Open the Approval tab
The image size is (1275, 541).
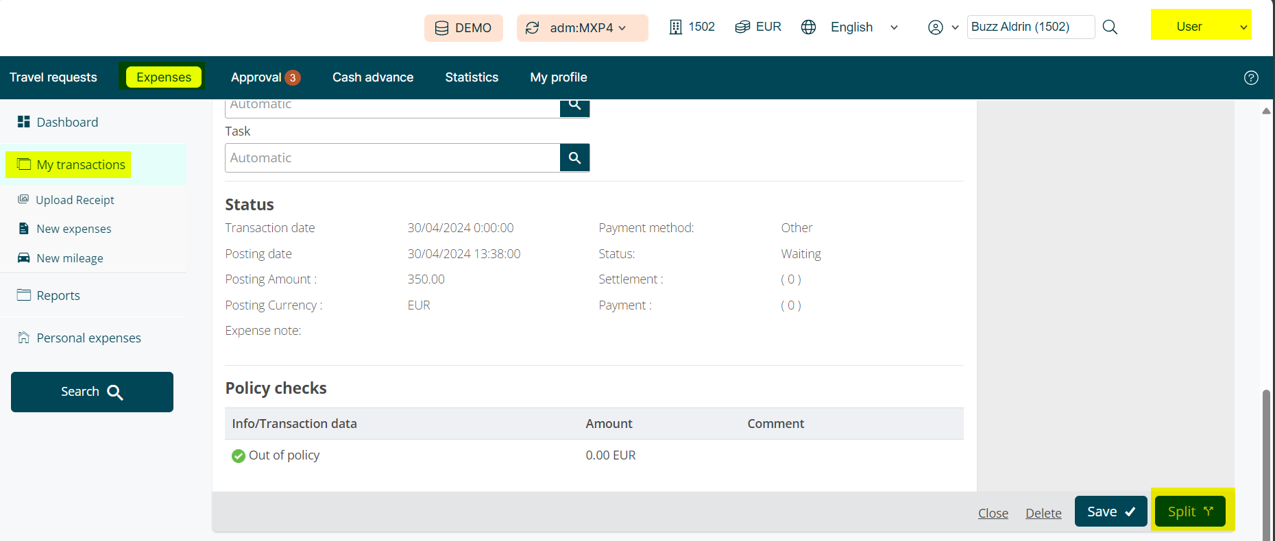tap(265, 77)
